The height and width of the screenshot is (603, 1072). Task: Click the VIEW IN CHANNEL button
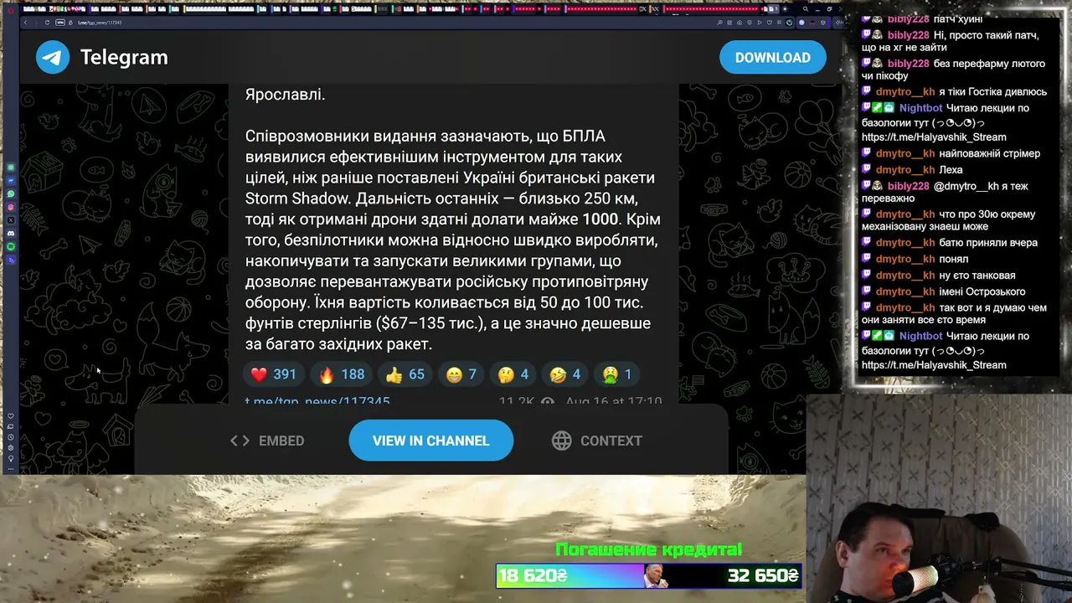click(x=430, y=441)
